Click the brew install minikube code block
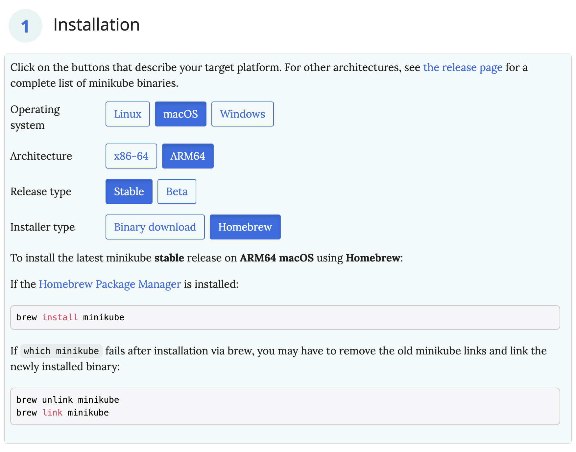The width and height of the screenshot is (576, 452). click(x=285, y=317)
